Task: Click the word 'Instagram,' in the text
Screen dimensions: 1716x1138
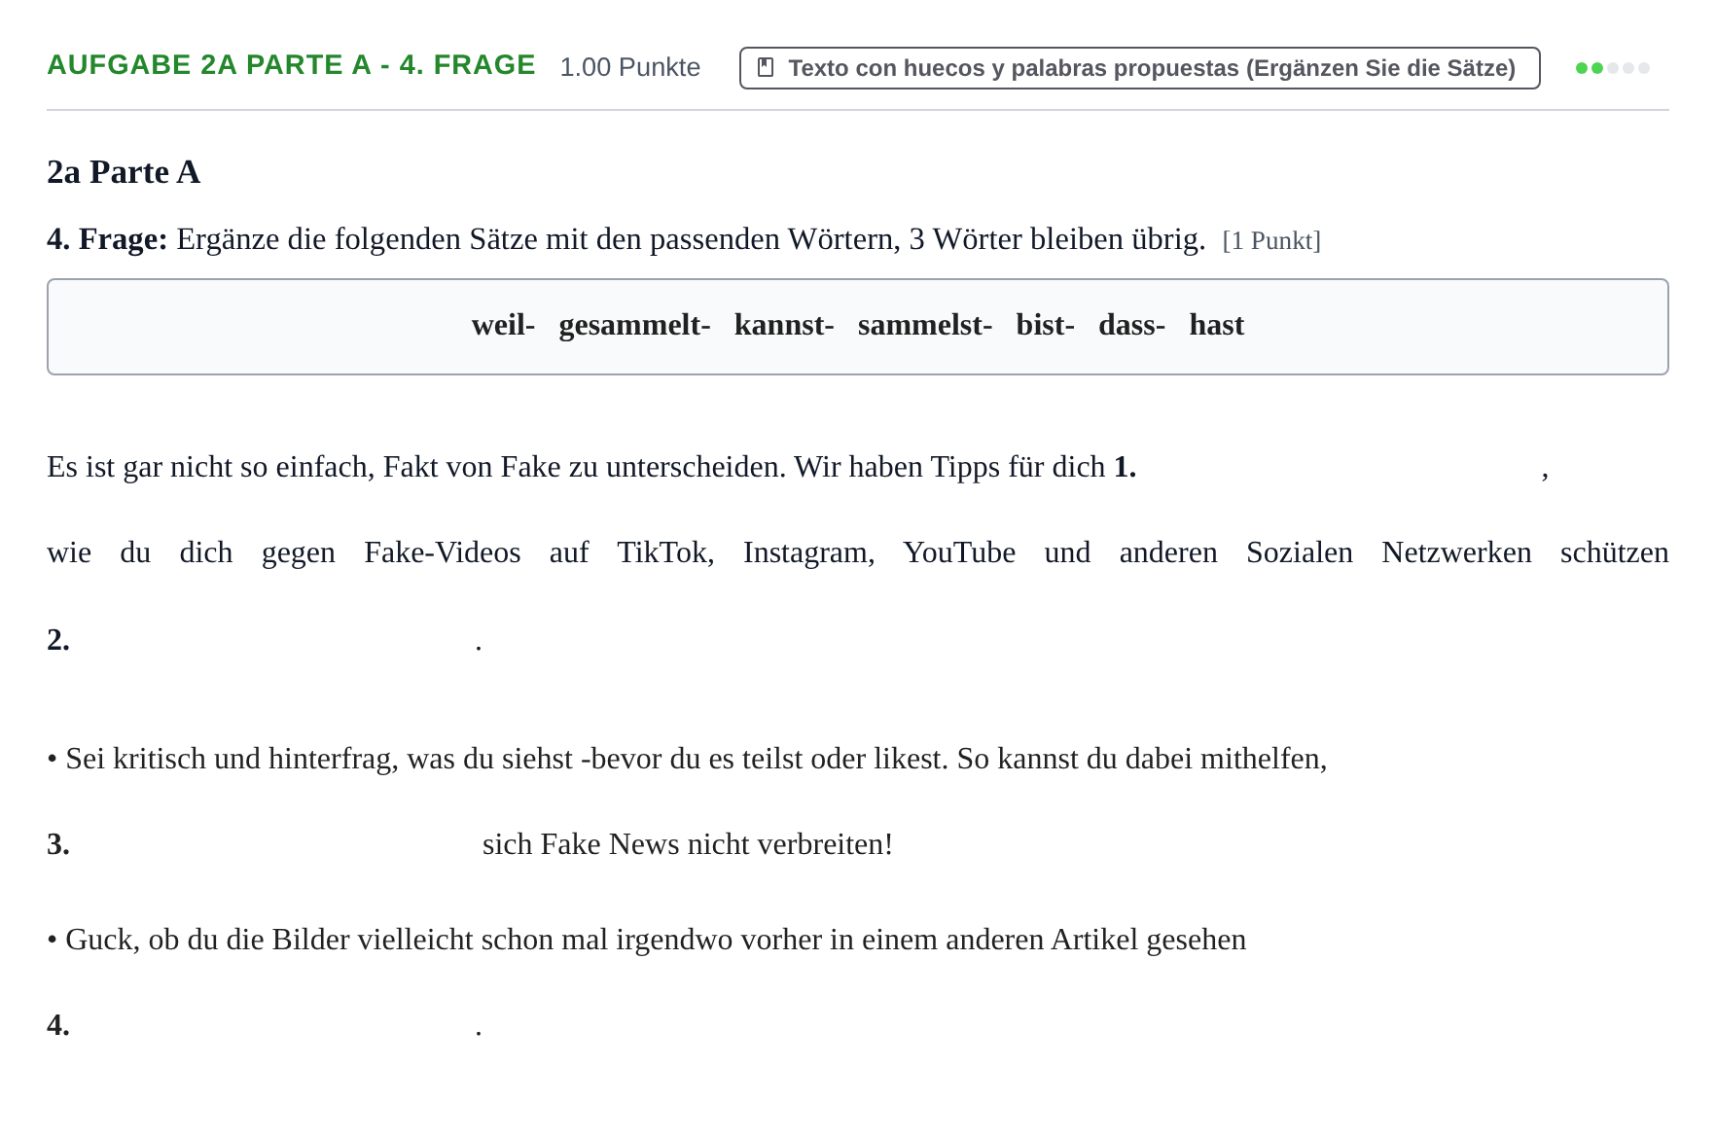Action: click(x=808, y=552)
